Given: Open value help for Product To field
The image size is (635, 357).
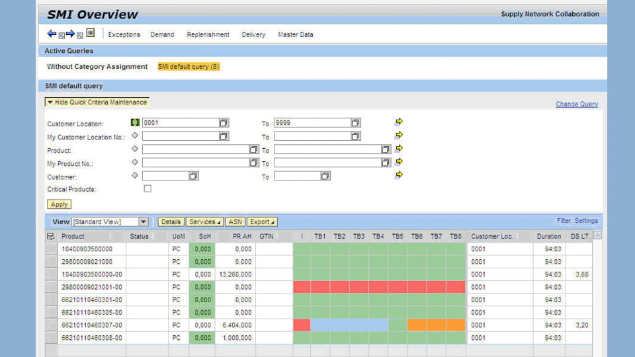Looking at the screenshot, I should [x=386, y=149].
